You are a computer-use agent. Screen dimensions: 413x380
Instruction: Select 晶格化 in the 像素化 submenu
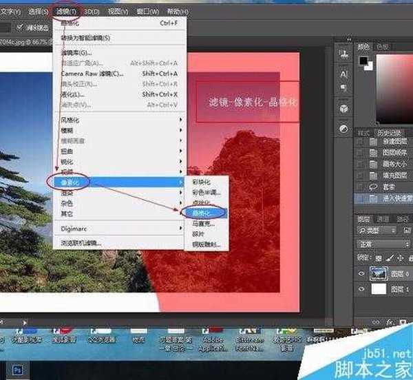pyautogui.click(x=202, y=213)
